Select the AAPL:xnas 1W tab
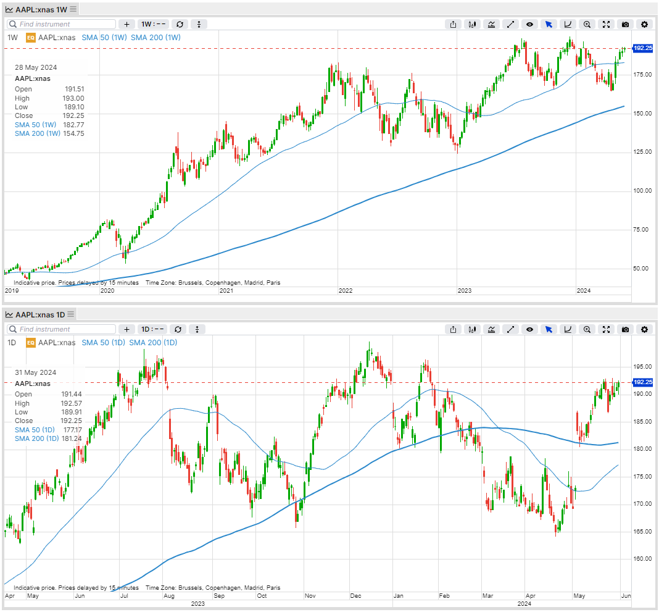Screen dimensions: 659x612 coord(40,9)
